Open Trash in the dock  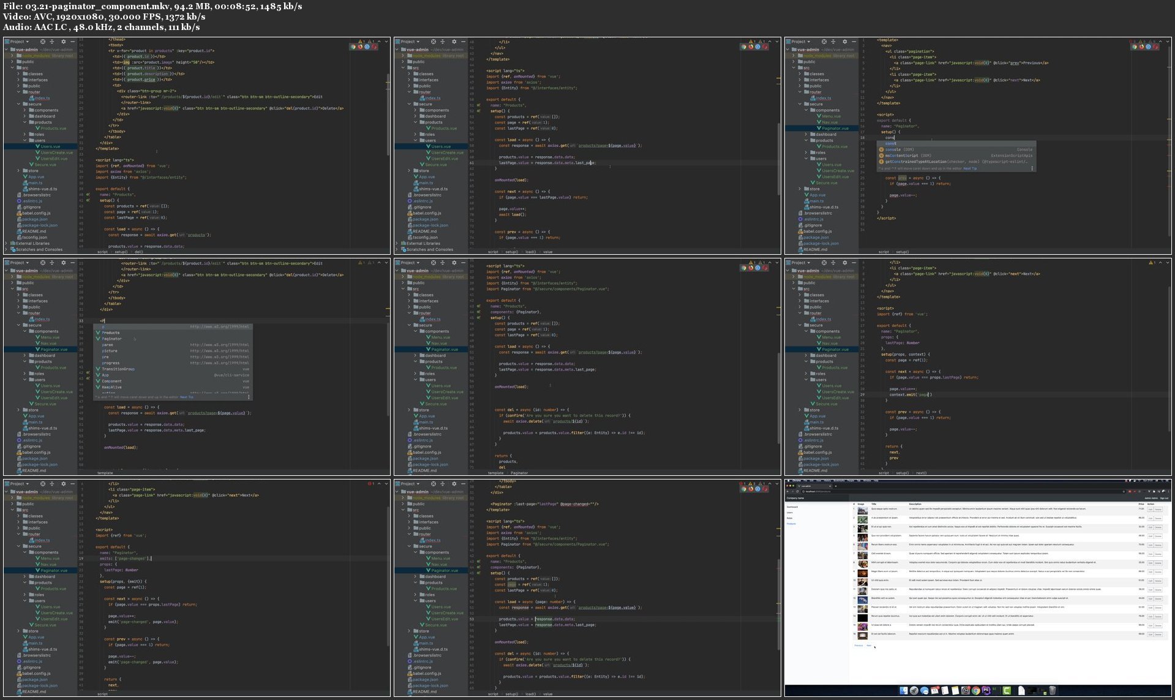(1053, 690)
